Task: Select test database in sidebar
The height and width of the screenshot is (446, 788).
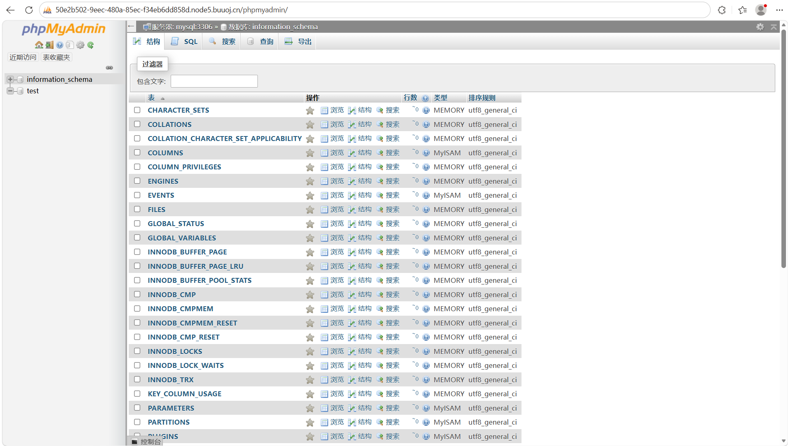Action: [33, 91]
